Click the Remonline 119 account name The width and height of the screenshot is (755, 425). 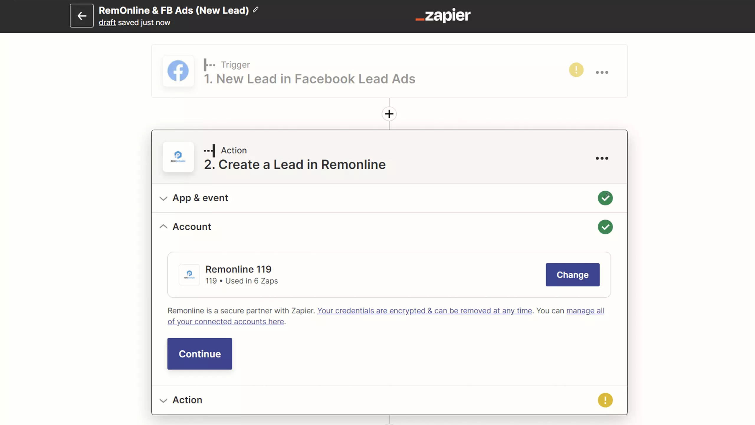tap(238, 269)
